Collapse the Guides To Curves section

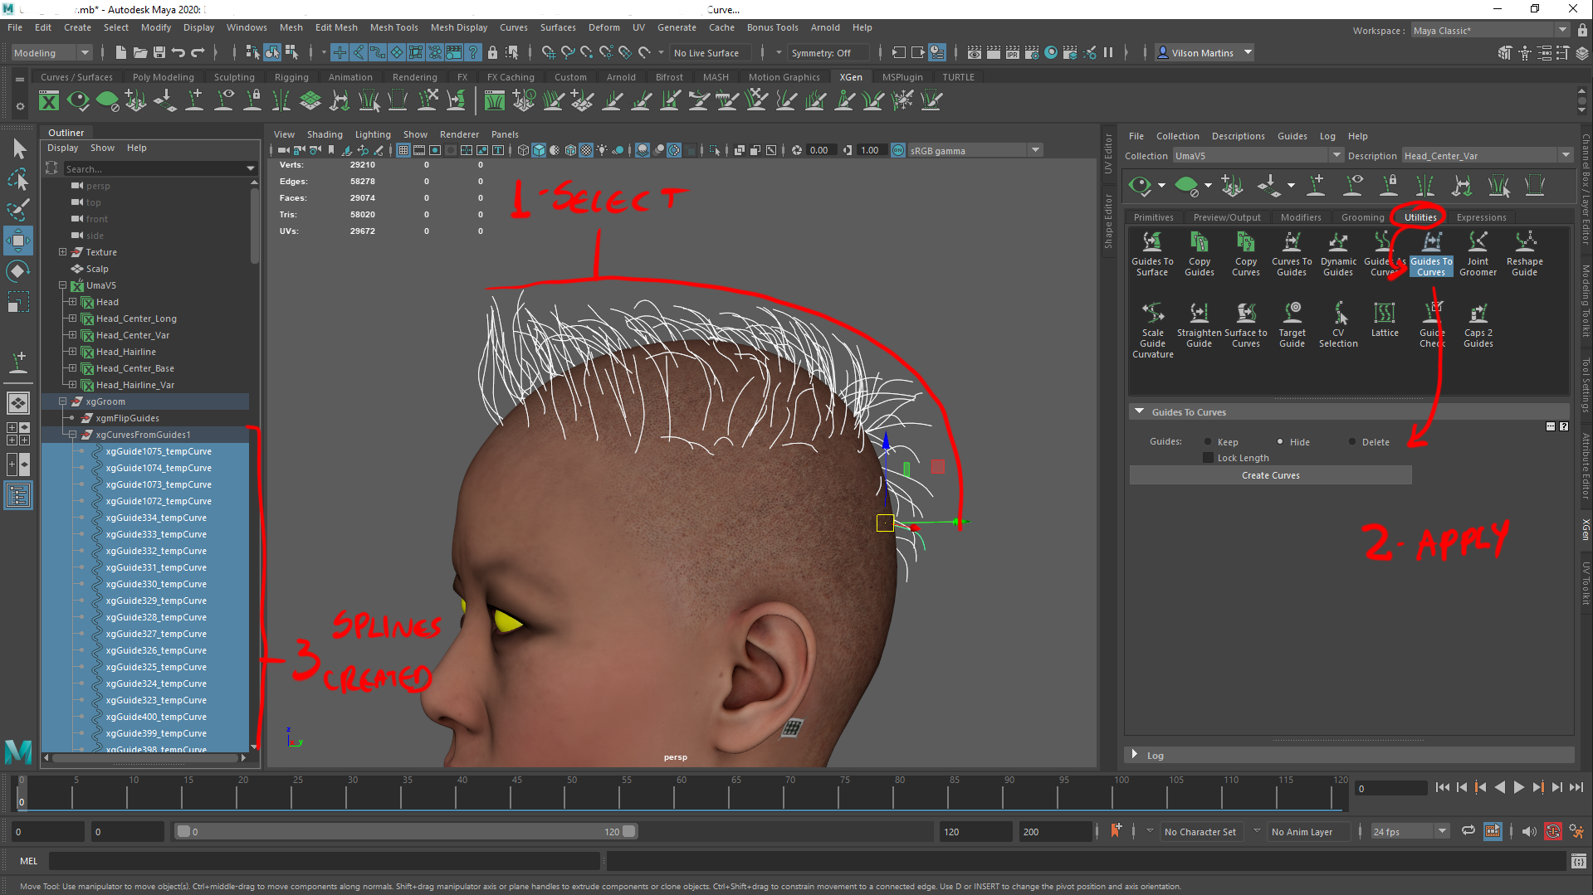coord(1139,411)
